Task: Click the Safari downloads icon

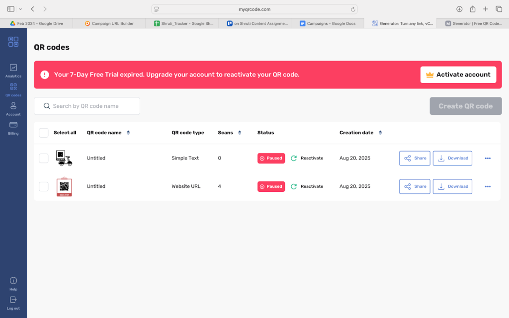Action: [x=459, y=9]
